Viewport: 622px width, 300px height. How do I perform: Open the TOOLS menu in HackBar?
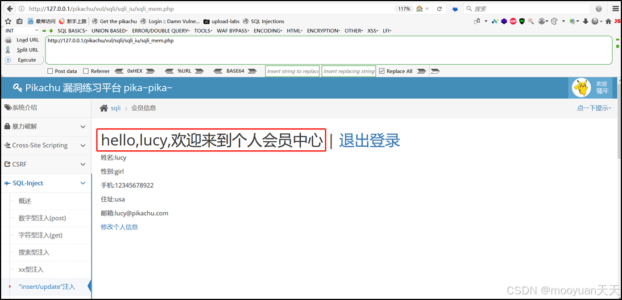[203, 31]
